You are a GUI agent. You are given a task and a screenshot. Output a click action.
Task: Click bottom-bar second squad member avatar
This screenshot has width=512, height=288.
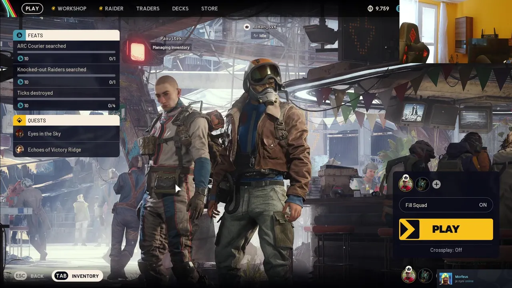click(x=425, y=276)
